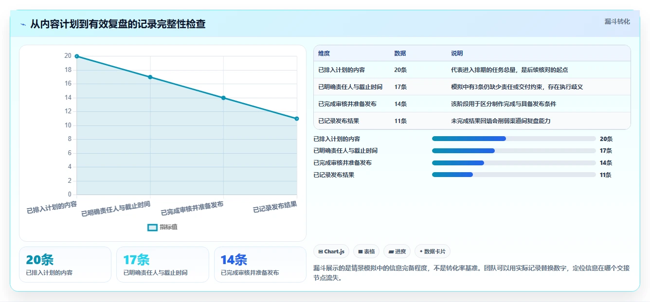This screenshot has width=650, height=302.
Task: Click the 说明 column header
Action: pos(457,53)
